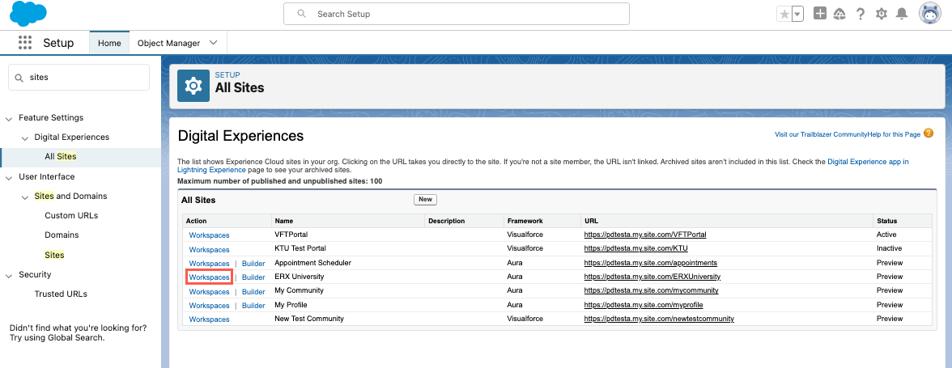952x368 pixels.
Task: Open the App Launcher grid icon
Action: pos(25,43)
